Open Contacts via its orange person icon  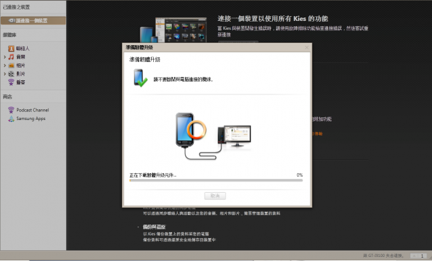pos(11,49)
